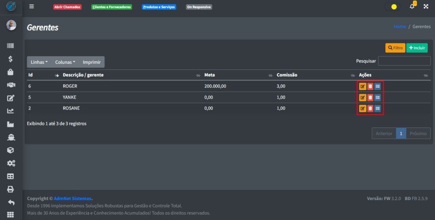The image size is (435, 220).
Task: Open the Clientes e Fornecedores shortcut
Action: tap(112, 7)
